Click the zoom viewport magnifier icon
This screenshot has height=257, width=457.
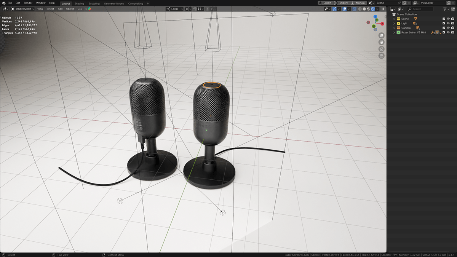(381, 35)
